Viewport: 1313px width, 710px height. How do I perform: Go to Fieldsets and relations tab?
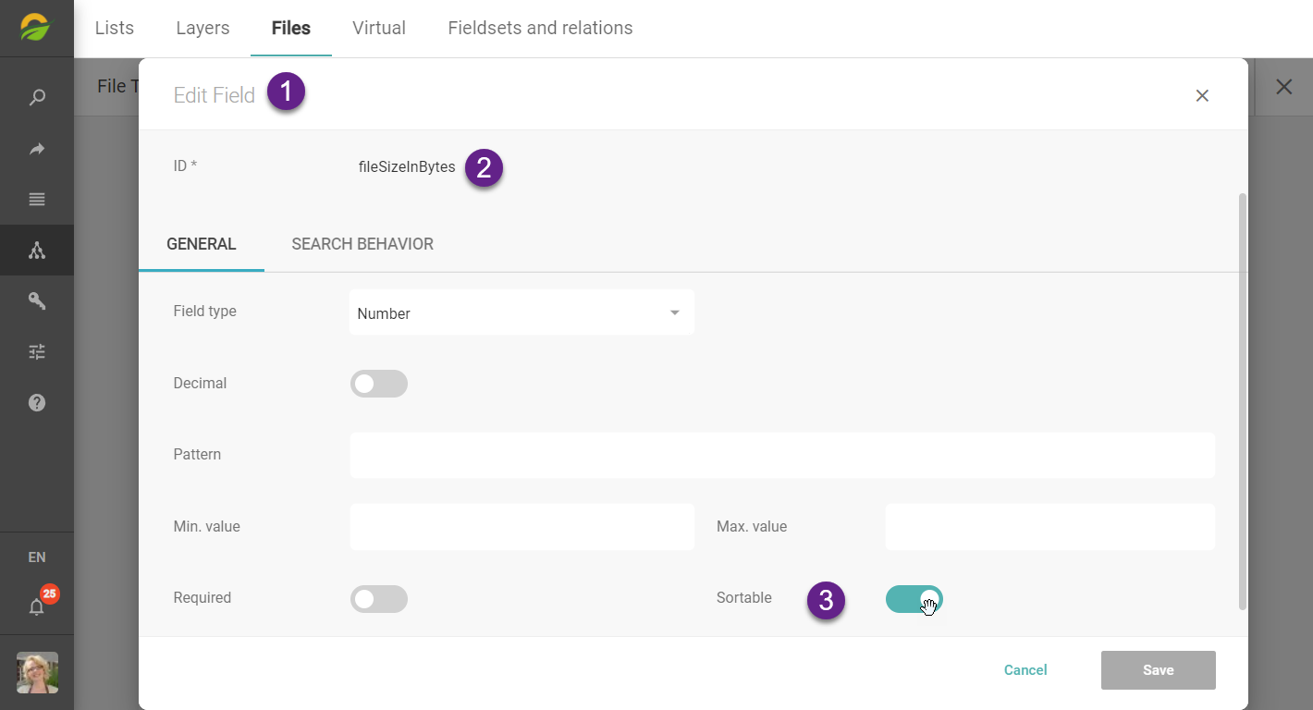click(x=540, y=28)
